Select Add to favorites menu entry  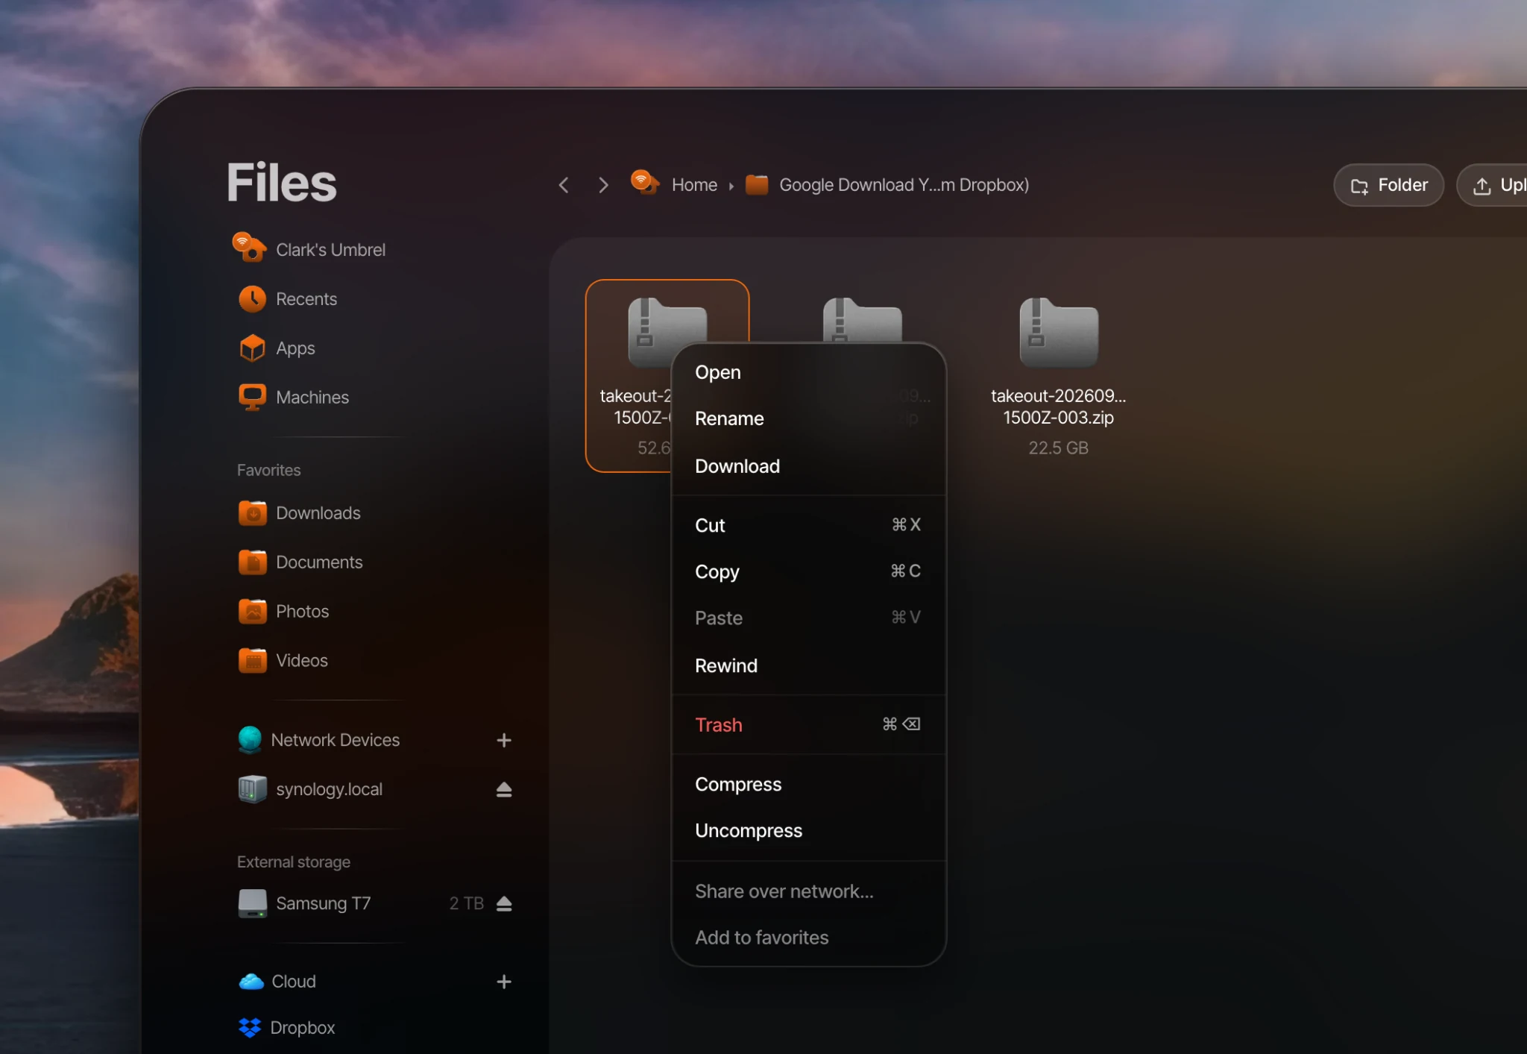coord(808,938)
